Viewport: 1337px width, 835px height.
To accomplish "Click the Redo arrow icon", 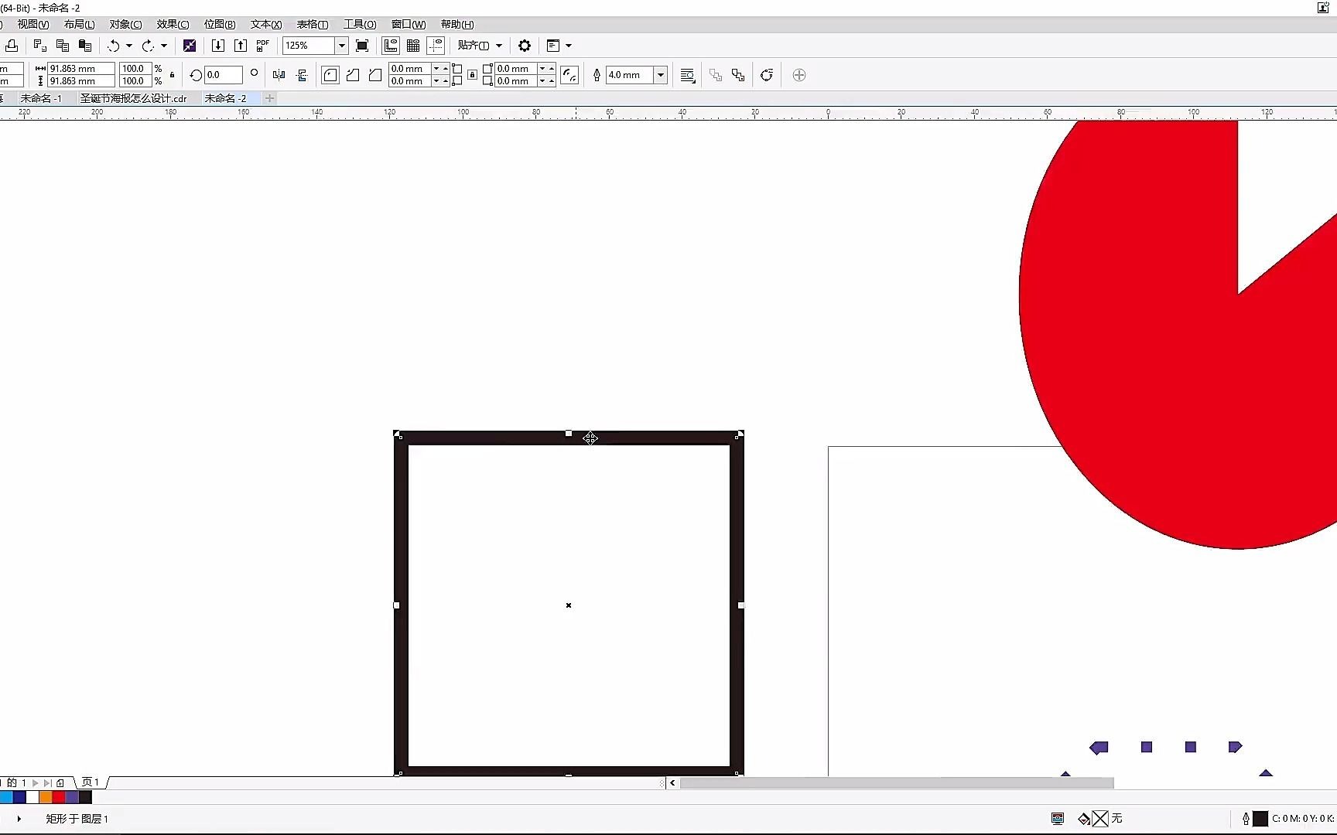I will coord(148,46).
